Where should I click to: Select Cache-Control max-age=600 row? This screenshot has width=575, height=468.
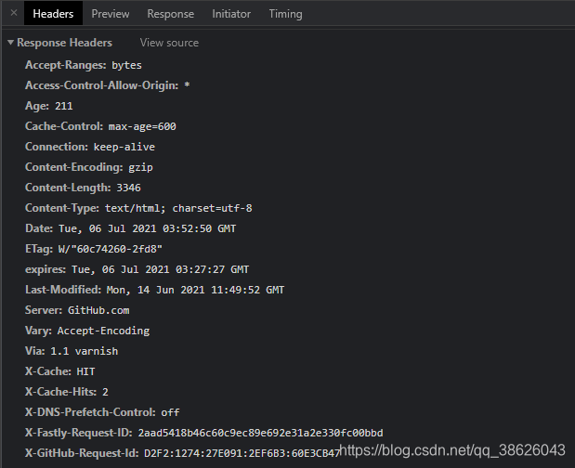(100, 126)
